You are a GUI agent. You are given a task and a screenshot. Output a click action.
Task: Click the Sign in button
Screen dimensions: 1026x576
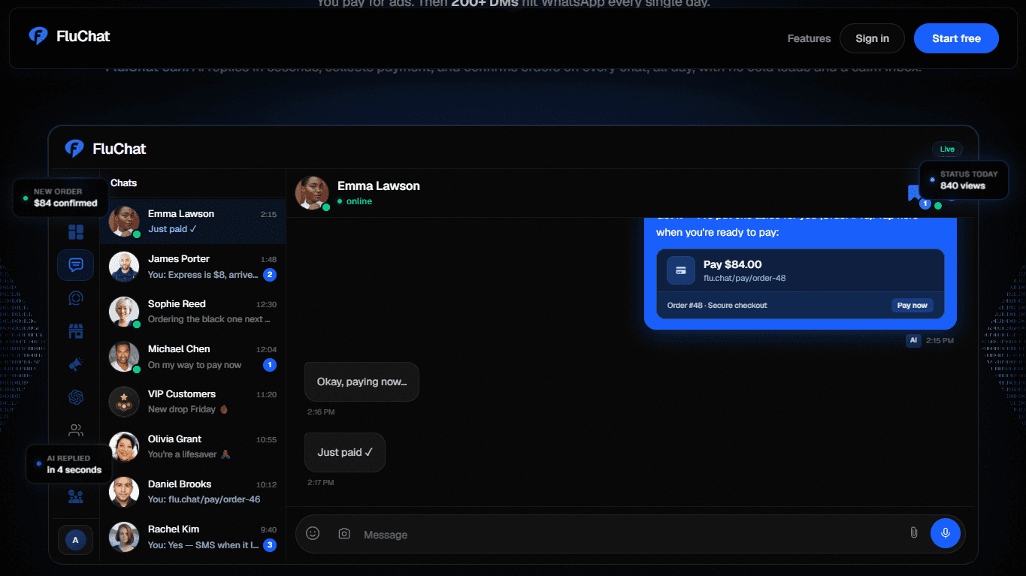pyautogui.click(x=872, y=38)
